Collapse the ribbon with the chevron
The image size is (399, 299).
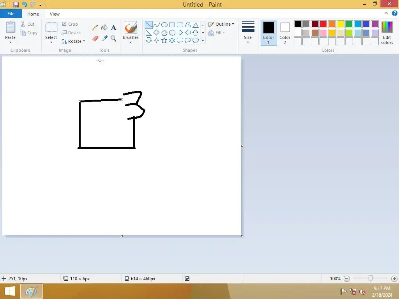pyautogui.click(x=386, y=14)
